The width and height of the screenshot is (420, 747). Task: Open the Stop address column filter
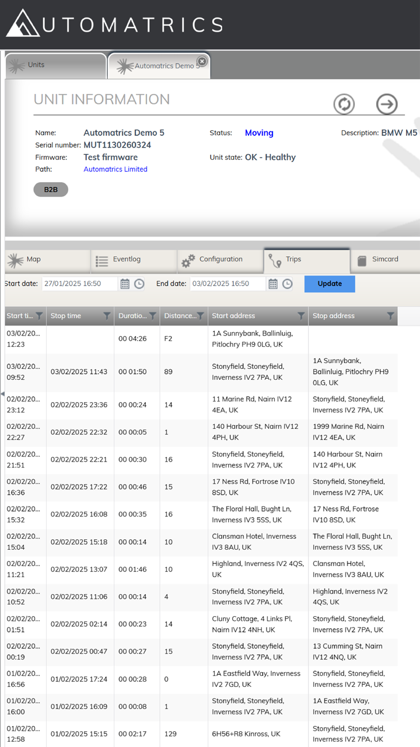(391, 316)
